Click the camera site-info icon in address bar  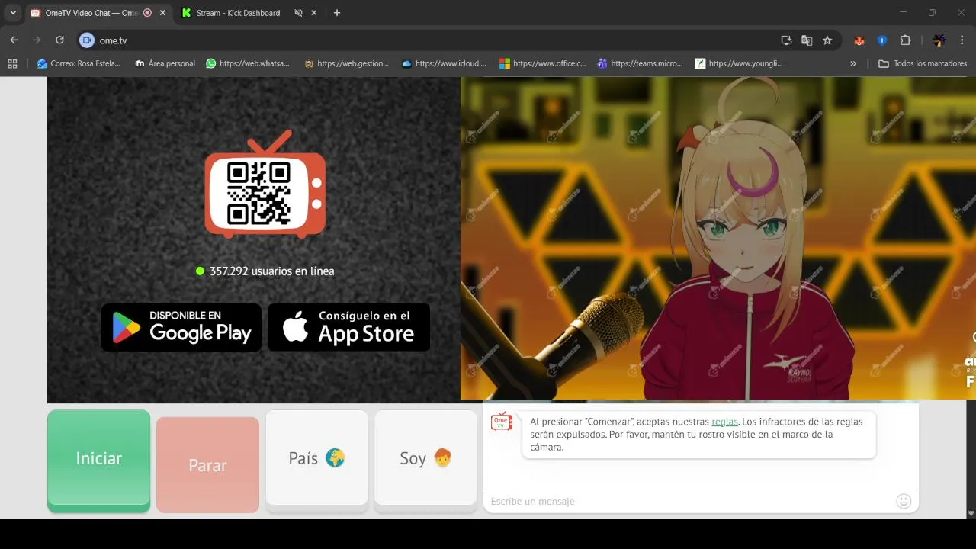[x=87, y=40]
